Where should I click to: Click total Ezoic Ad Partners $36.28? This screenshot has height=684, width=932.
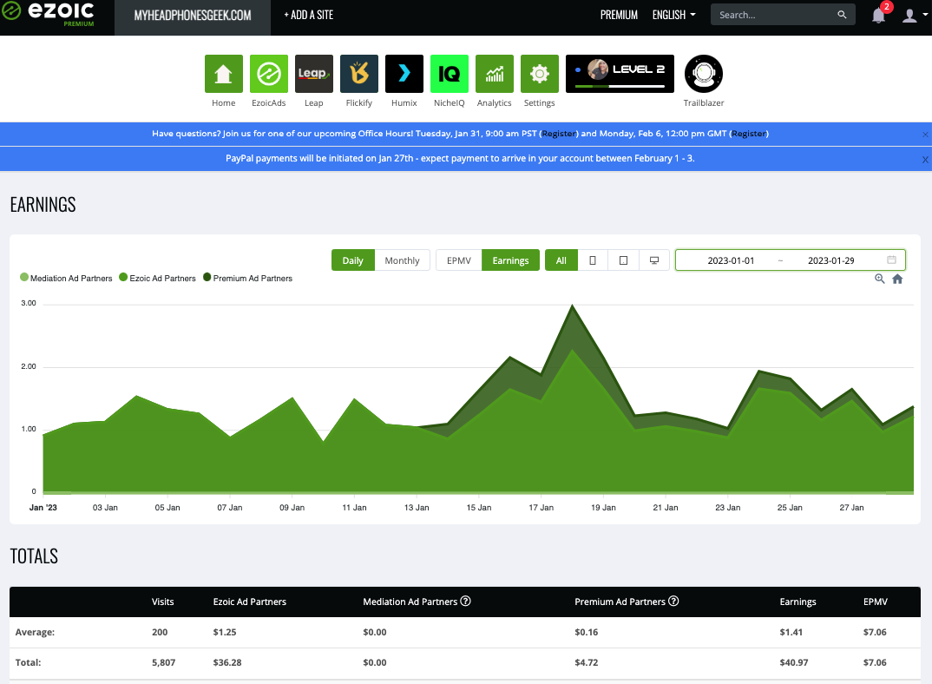(227, 662)
